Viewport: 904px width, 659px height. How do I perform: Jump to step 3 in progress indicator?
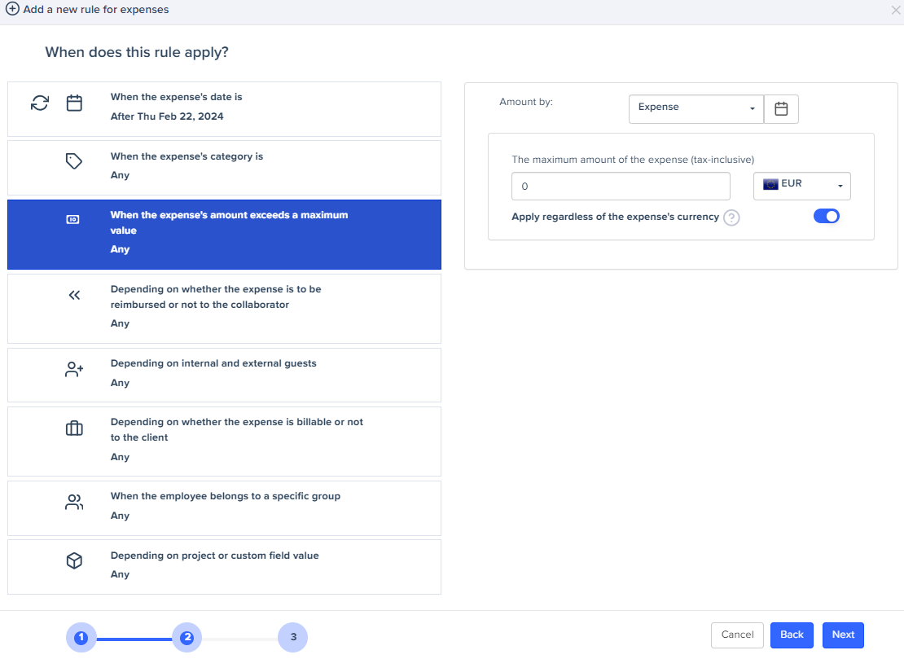click(x=292, y=637)
